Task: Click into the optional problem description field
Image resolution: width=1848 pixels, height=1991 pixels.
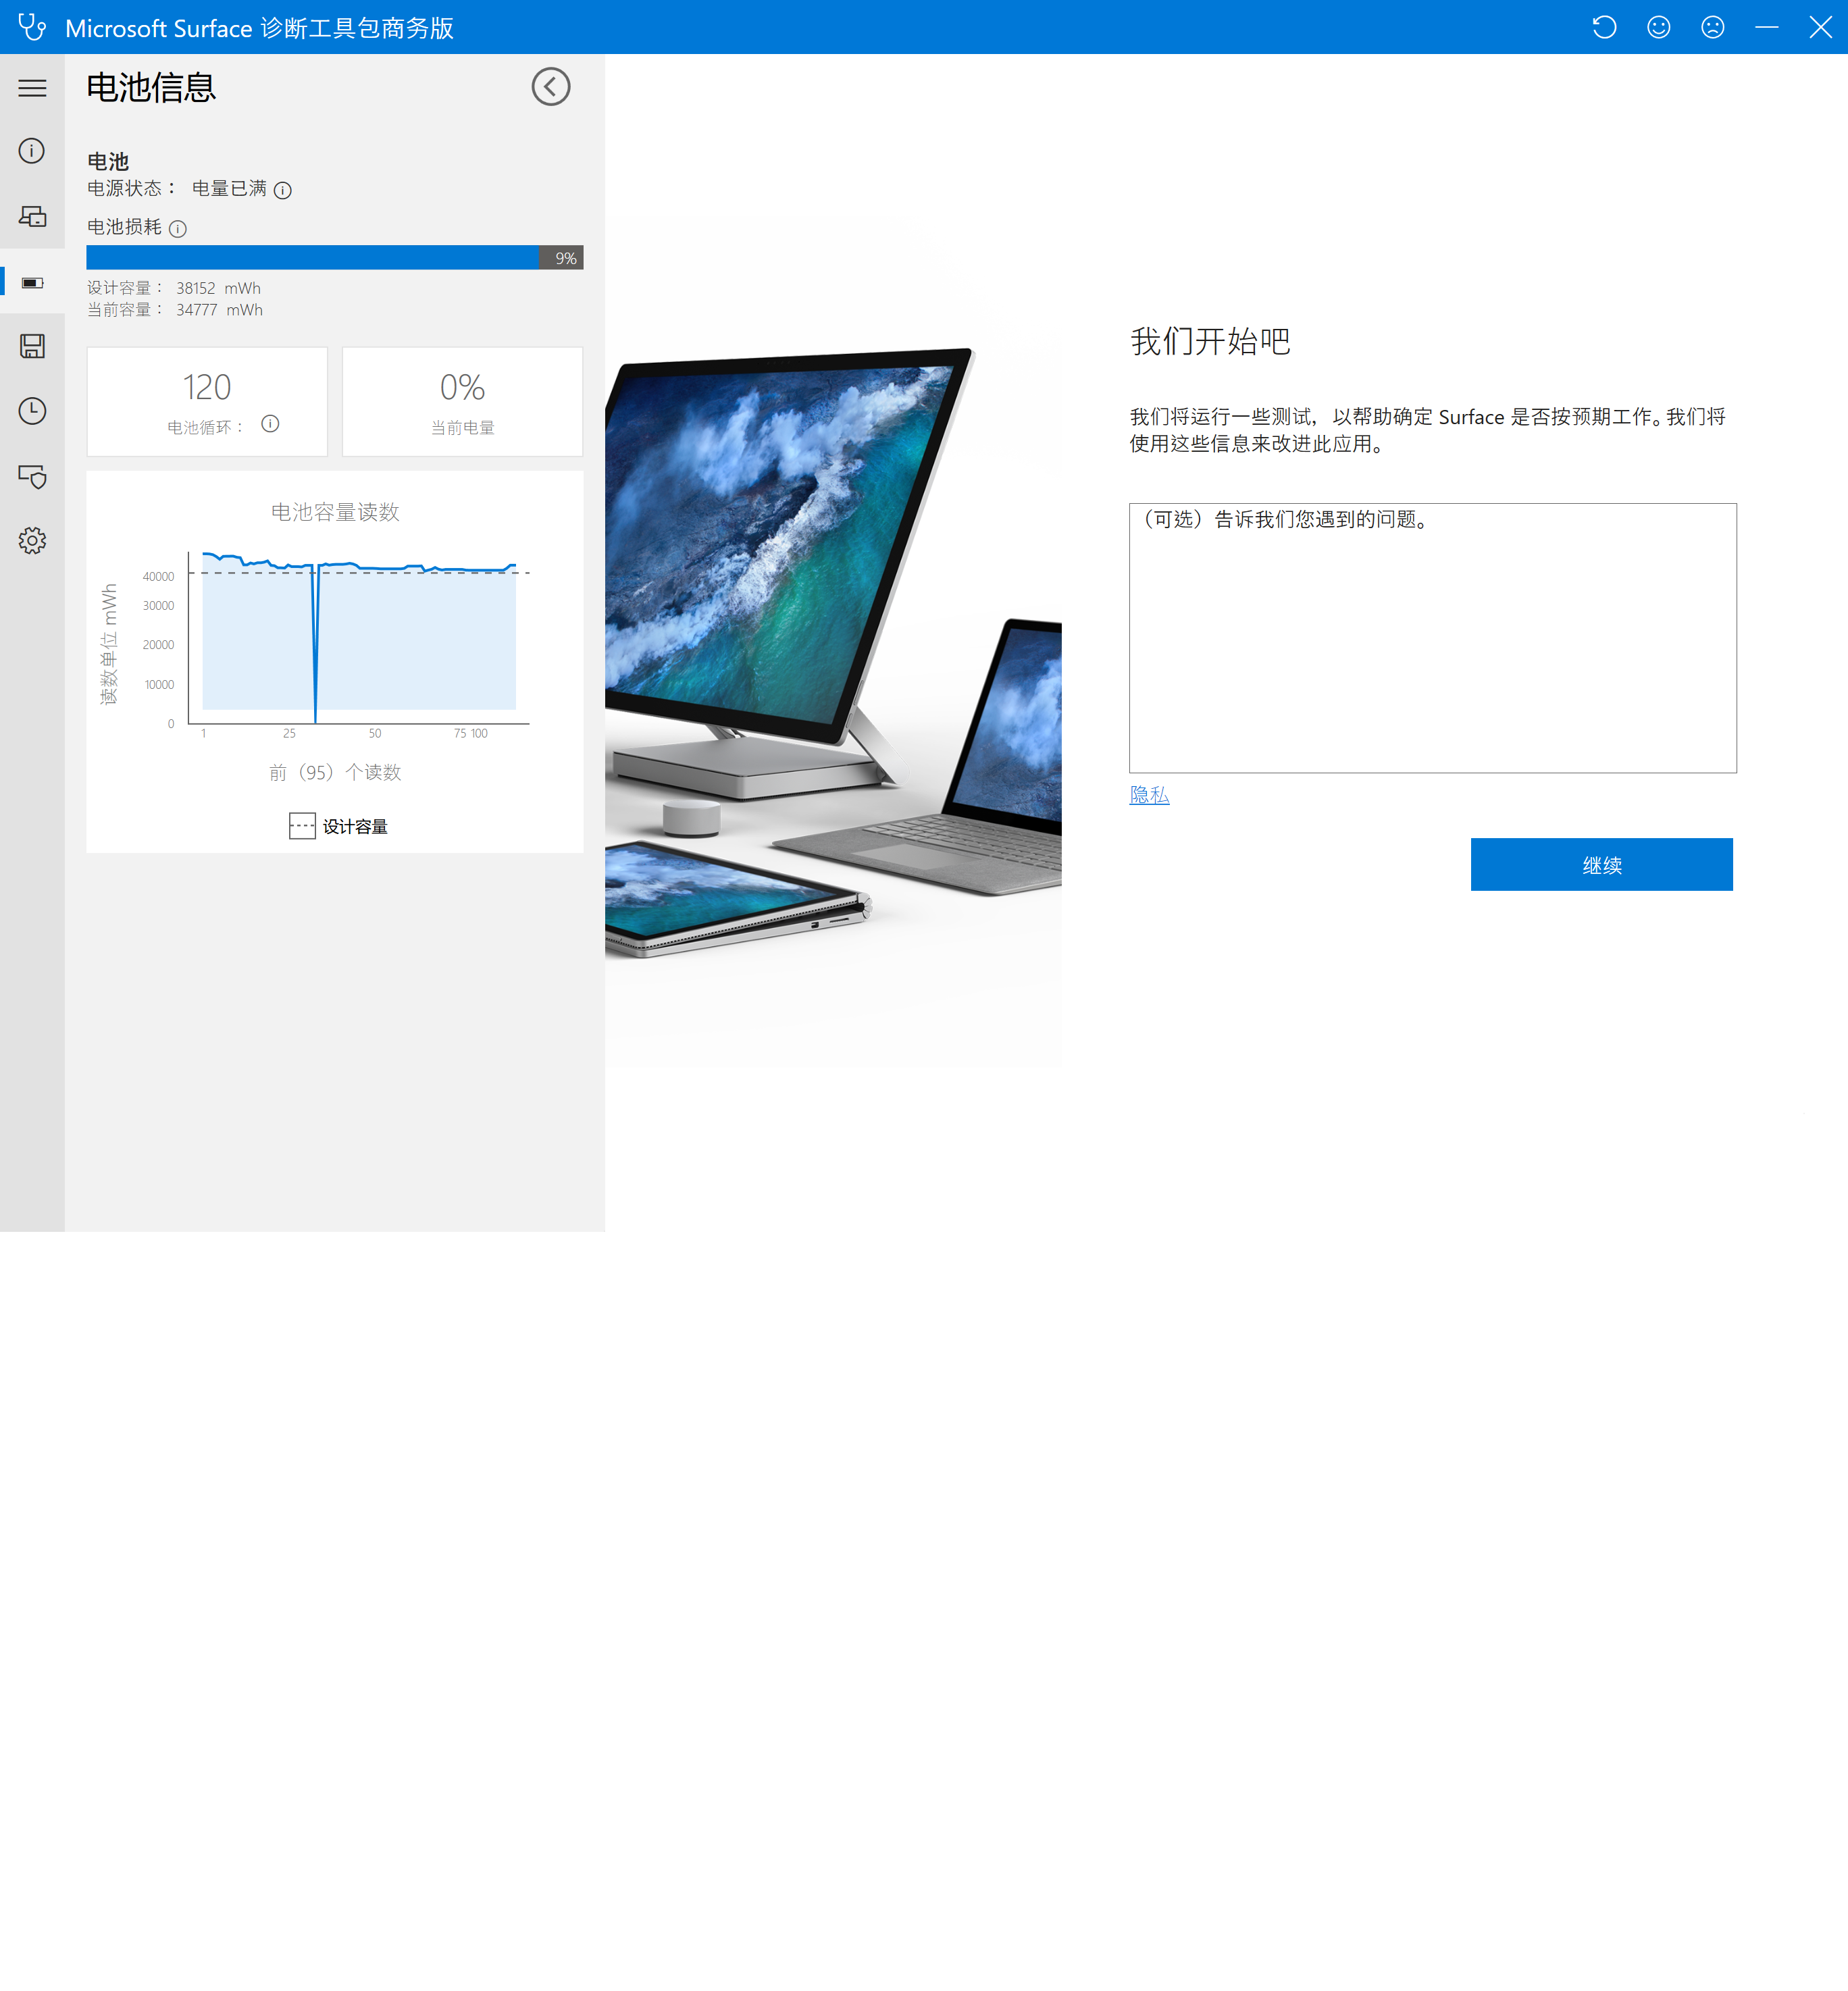Action: [x=1433, y=638]
